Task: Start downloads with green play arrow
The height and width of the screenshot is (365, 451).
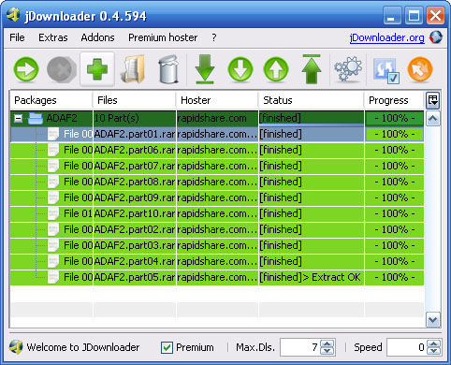Action: [26, 69]
